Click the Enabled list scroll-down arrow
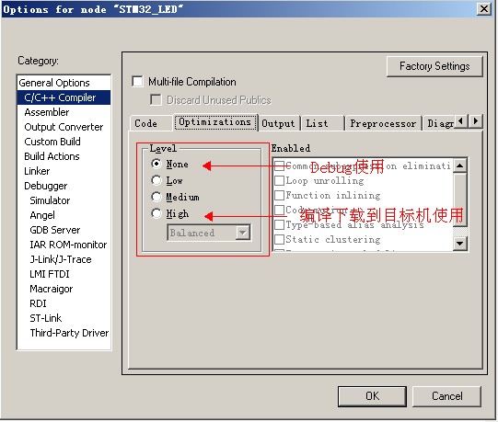Viewport: 498px width, 422px height. tap(460, 244)
